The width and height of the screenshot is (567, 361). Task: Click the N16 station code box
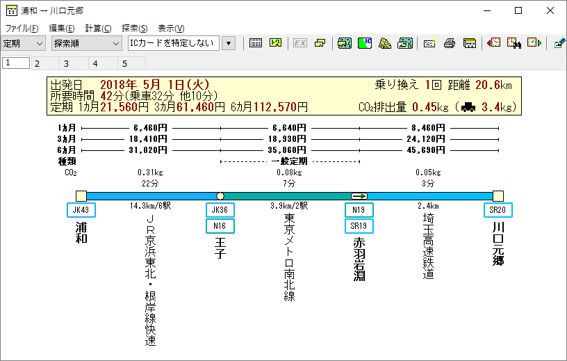click(220, 226)
